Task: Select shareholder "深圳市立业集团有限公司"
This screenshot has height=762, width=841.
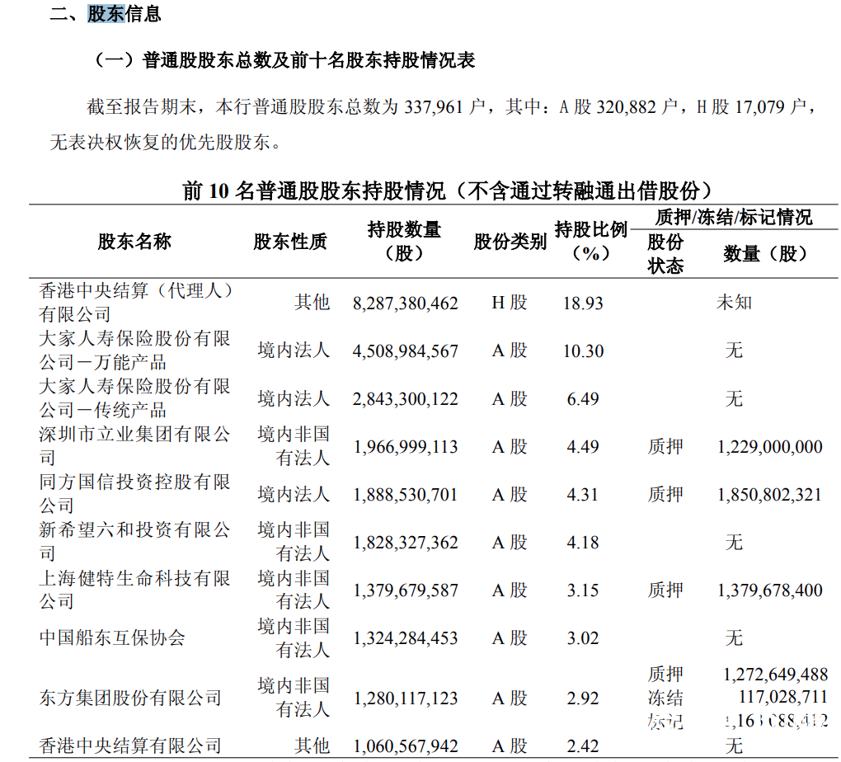Action: pos(134,446)
